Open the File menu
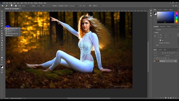The width and height of the screenshot is (179, 101). pos(4,3)
